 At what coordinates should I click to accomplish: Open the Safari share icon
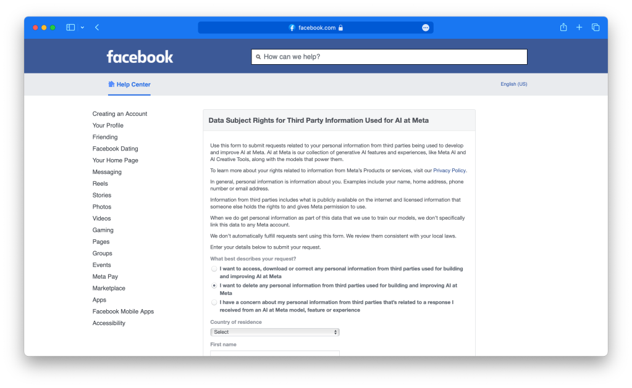coord(563,27)
